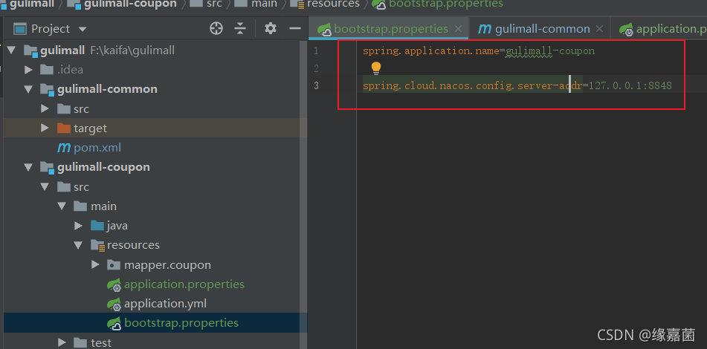Viewport: 707px width, 349px height.
Task: Collapse the gulimall root module
Action: pyautogui.click(x=12, y=50)
